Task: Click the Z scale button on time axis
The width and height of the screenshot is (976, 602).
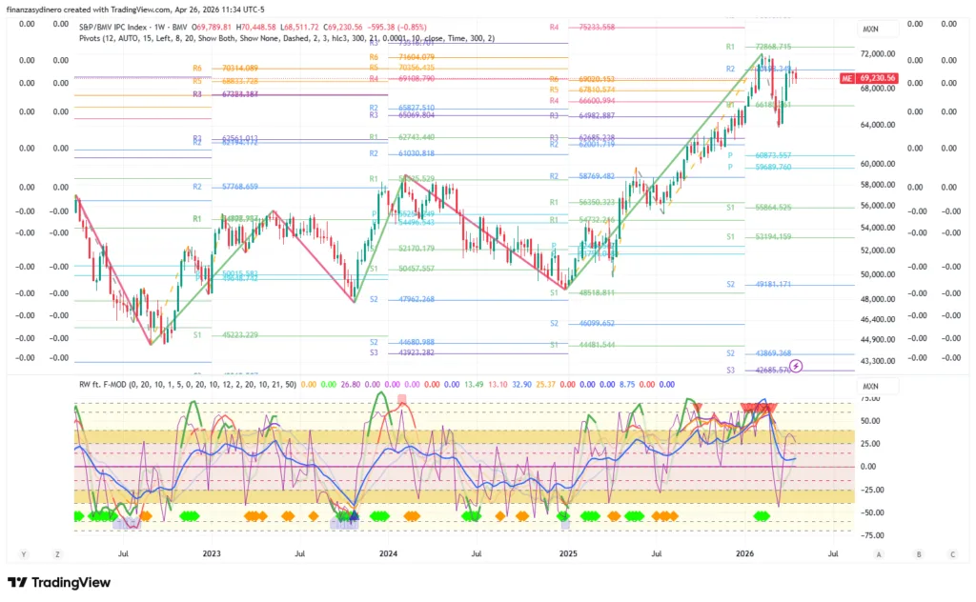Action: [58, 553]
